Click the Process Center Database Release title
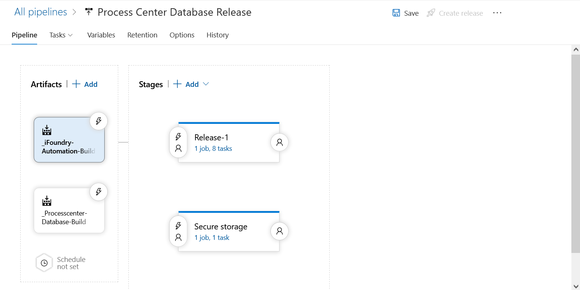Screen dimensions: 580x290 (174, 12)
